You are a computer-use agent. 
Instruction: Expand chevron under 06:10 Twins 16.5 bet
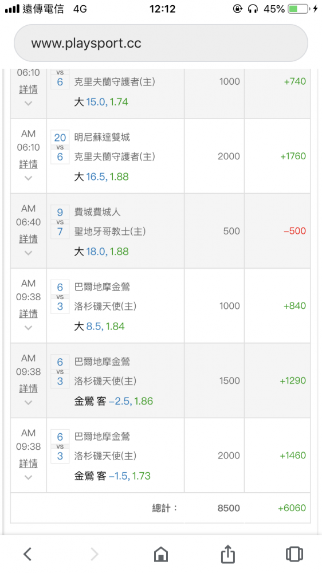(x=28, y=178)
